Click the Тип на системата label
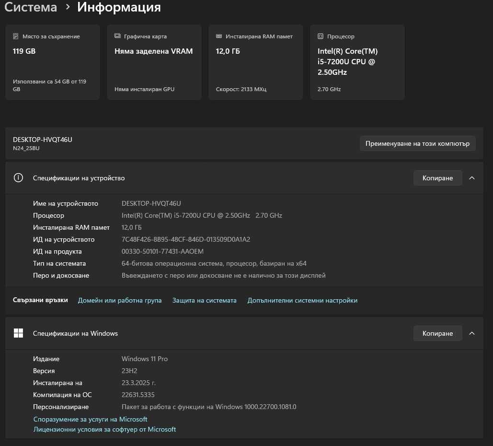 coord(59,263)
